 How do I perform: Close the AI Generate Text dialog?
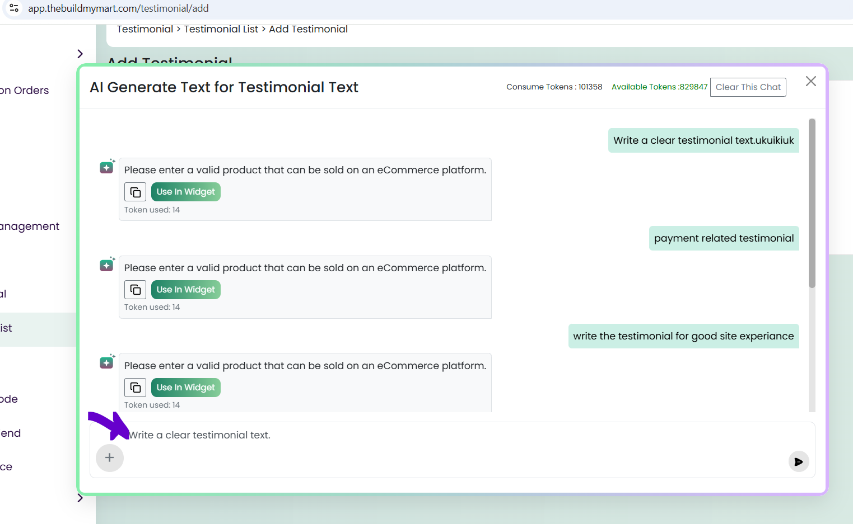pos(810,81)
